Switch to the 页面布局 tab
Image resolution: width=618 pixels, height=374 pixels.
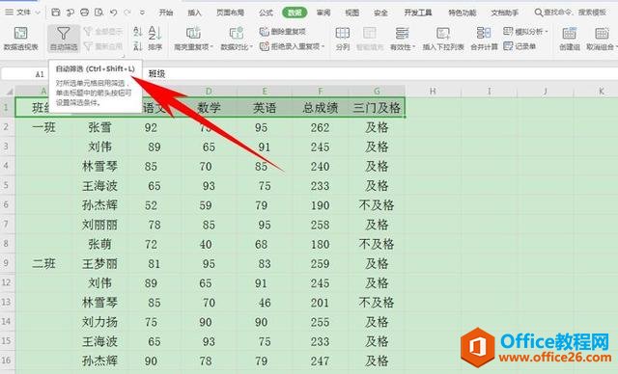[x=230, y=13]
